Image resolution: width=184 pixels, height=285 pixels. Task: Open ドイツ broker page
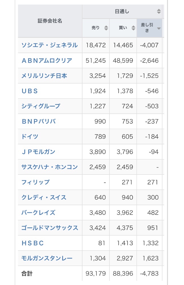click(x=30, y=136)
